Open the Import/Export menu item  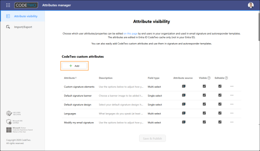click(23, 27)
